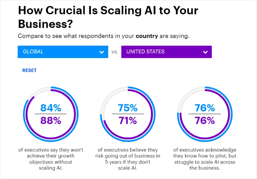Click the purple 76% United States value
This screenshot has height=179, width=257.
point(205,120)
